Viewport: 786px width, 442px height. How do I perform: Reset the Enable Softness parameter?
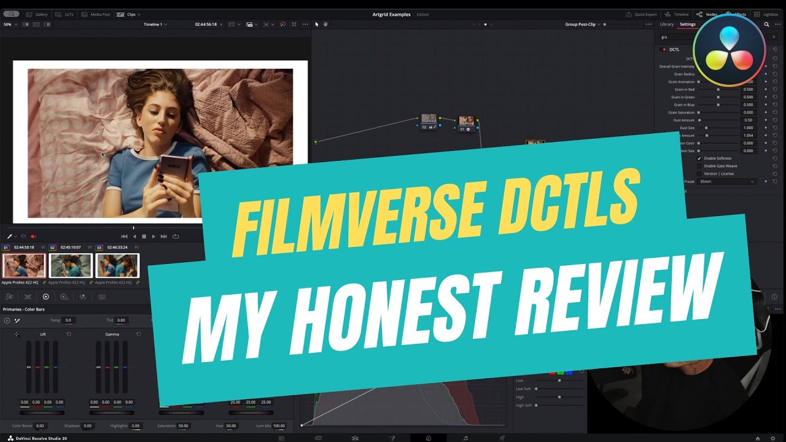coord(775,158)
